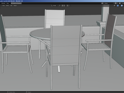The width and height of the screenshot is (124, 93).
Task: Open the scene browse icon dropdown
Action: click(103, 3)
